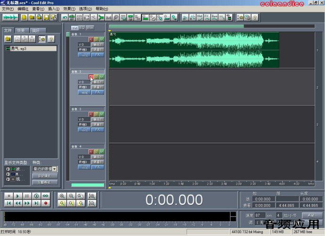Viewport: 325px width, 236px height.
Task: Click the track 1 volume V 0 field
Action: pos(84,45)
